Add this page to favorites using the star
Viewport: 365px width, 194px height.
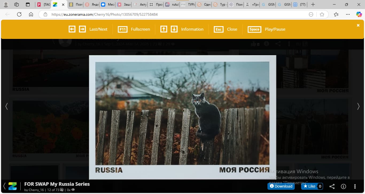click(322, 14)
